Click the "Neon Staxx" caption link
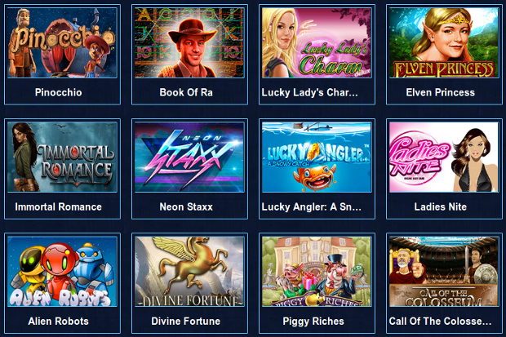506x337 pixels. [x=186, y=207]
